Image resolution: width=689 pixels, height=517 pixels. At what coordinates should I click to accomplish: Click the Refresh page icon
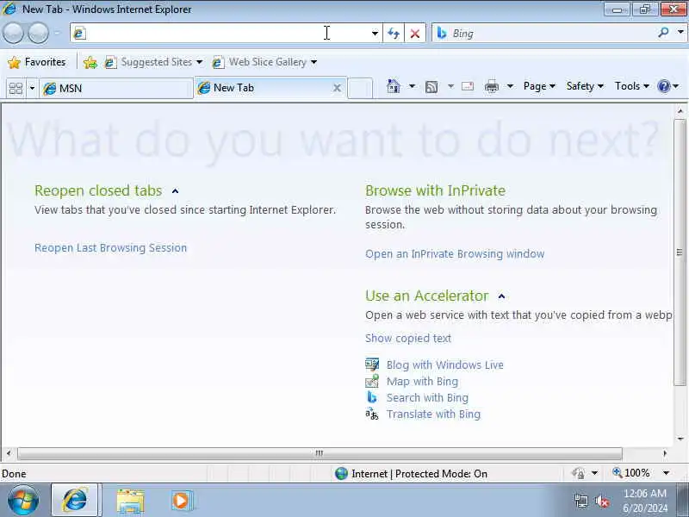[x=394, y=33]
